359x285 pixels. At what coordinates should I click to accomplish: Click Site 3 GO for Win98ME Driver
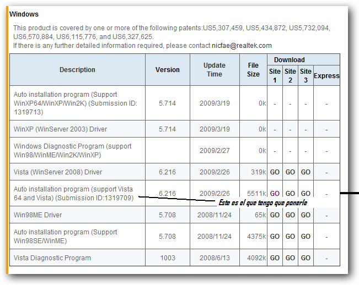tap(306, 215)
